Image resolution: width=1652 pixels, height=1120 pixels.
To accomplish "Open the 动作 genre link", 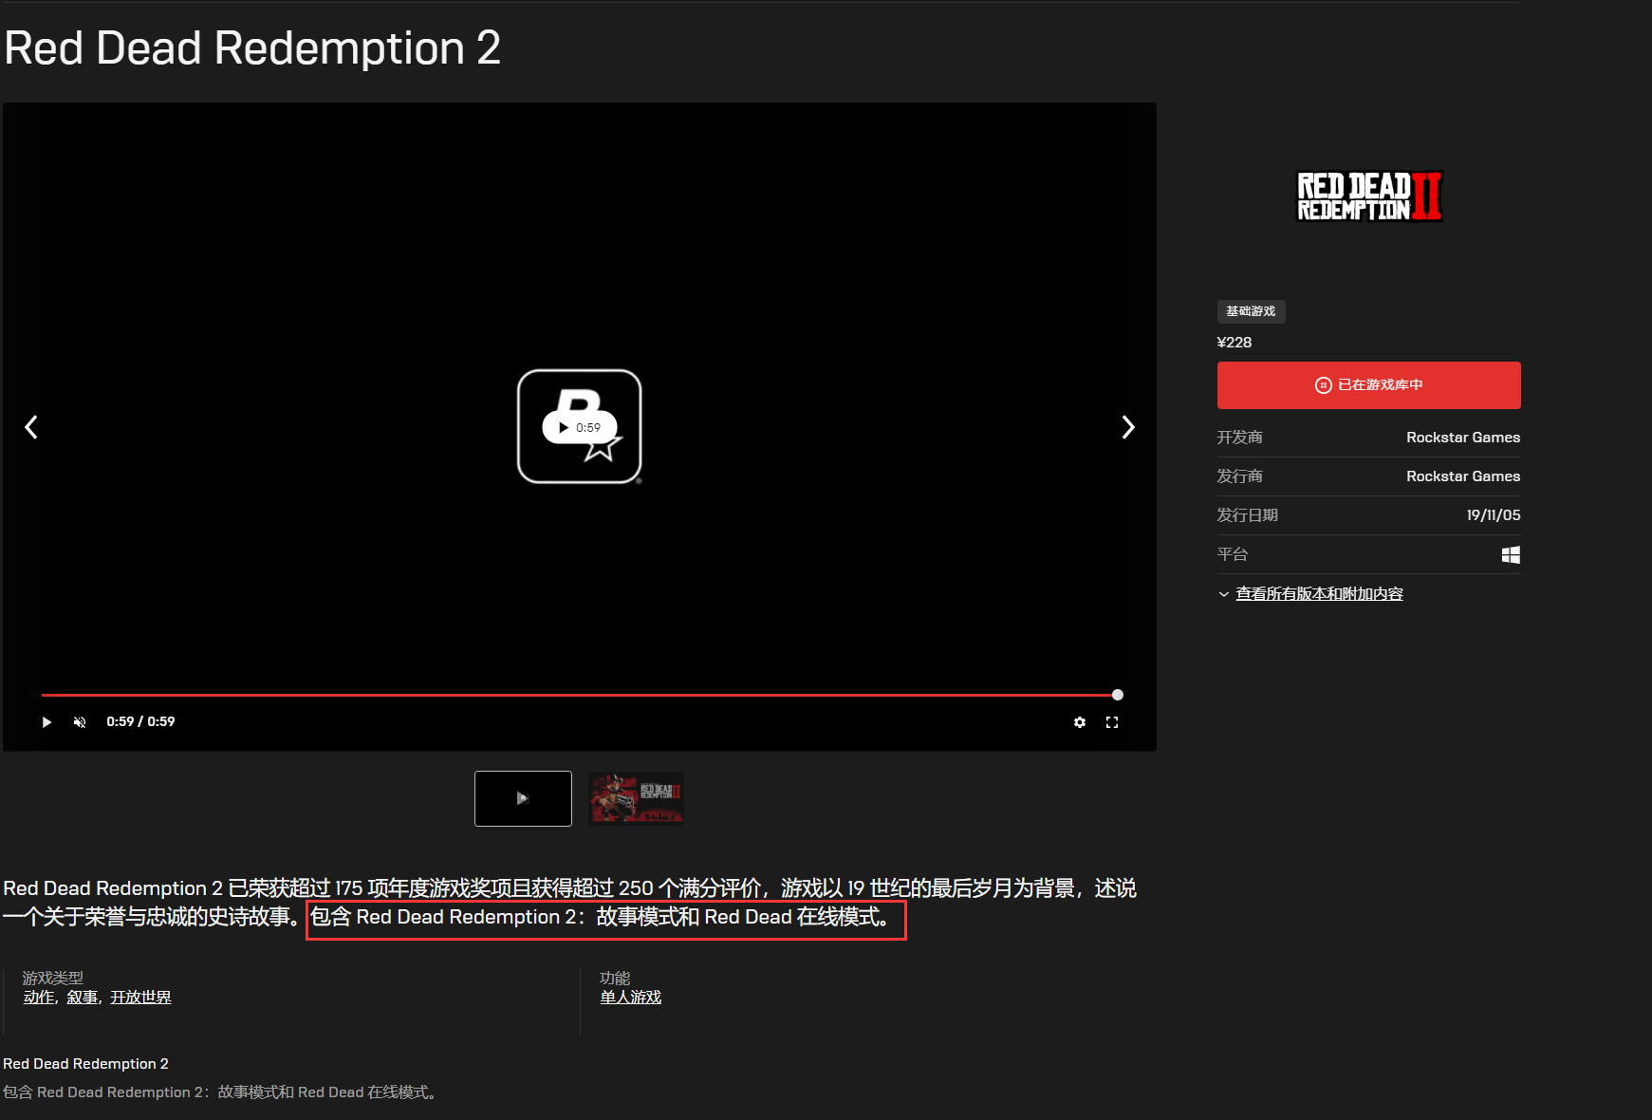I will click(x=39, y=998).
